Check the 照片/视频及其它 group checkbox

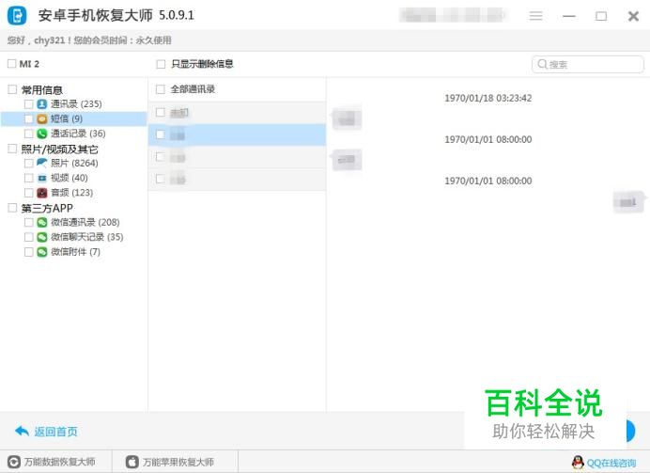(12, 149)
